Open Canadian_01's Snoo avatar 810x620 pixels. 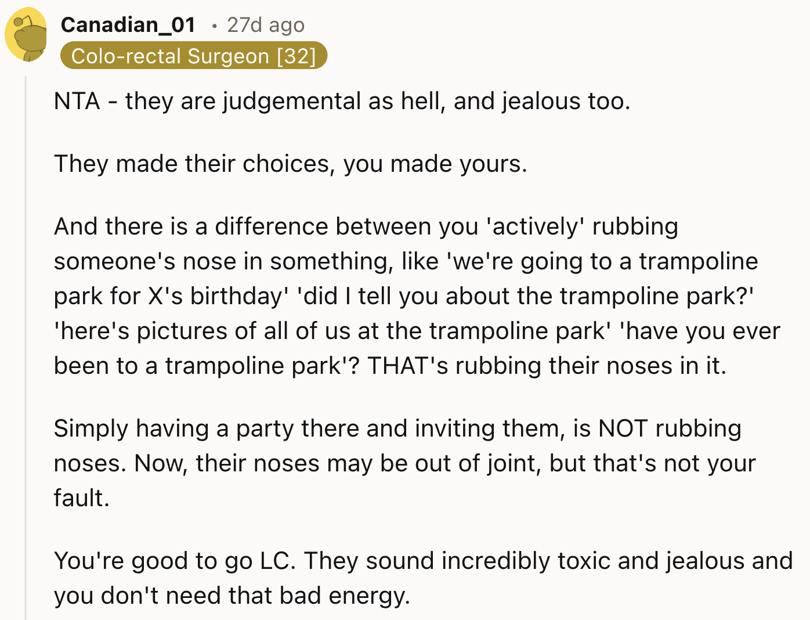coord(26,34)
